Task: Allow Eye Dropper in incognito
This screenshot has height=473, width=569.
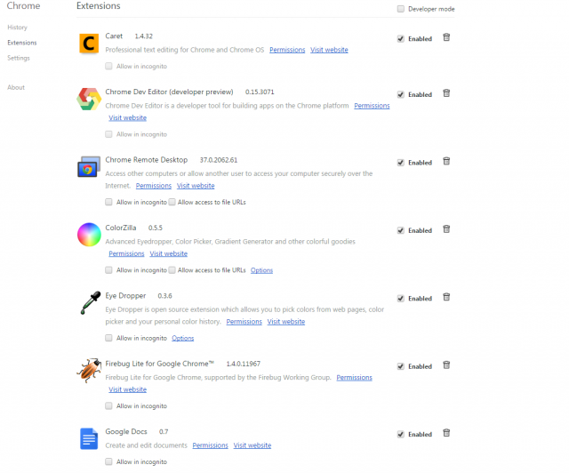Action: (x=108, y=338)
